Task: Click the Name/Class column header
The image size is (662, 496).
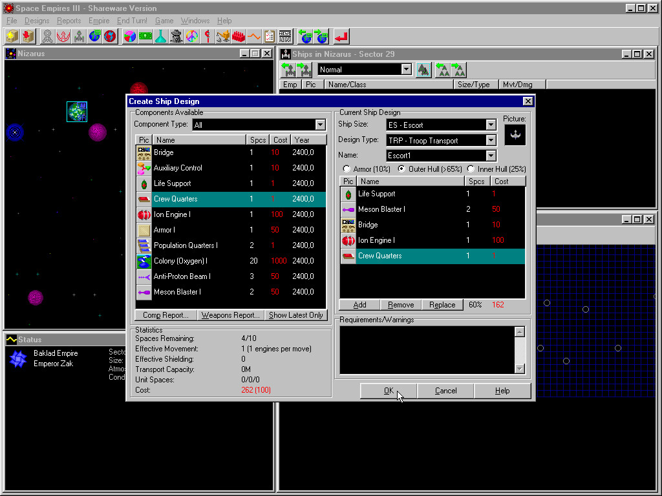Action: click(389, 85)
